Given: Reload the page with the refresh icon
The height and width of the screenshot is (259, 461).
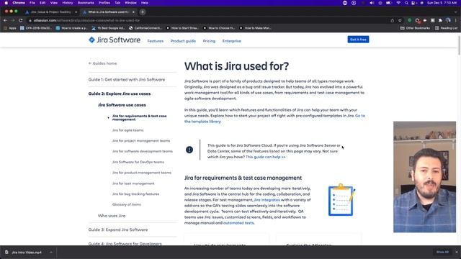Looking at the screenshot, I should point(20,20).
